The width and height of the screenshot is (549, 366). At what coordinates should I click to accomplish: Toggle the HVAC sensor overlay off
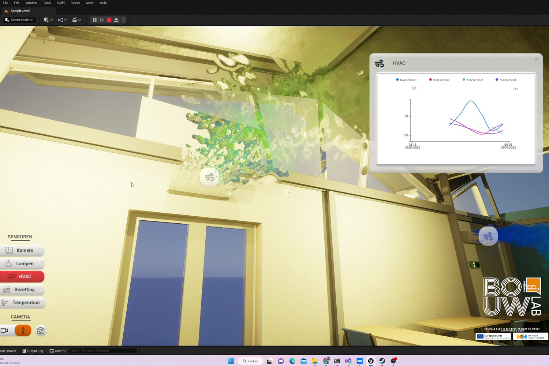pos(22,277)
